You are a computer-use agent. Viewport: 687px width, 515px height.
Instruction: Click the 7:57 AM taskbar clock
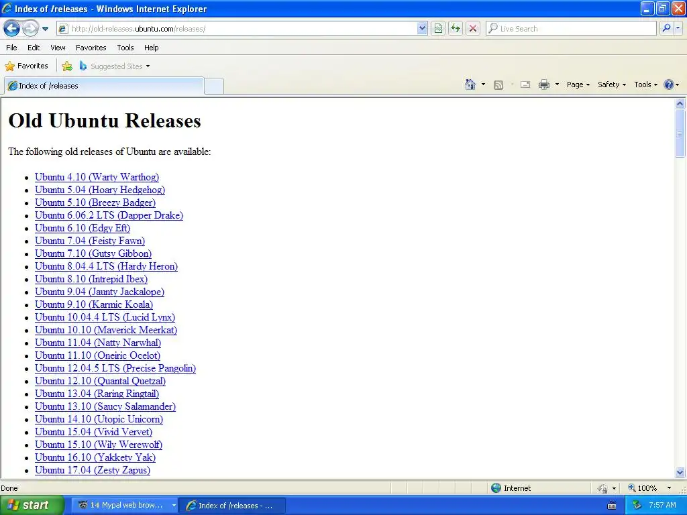(x=662, y=506)
